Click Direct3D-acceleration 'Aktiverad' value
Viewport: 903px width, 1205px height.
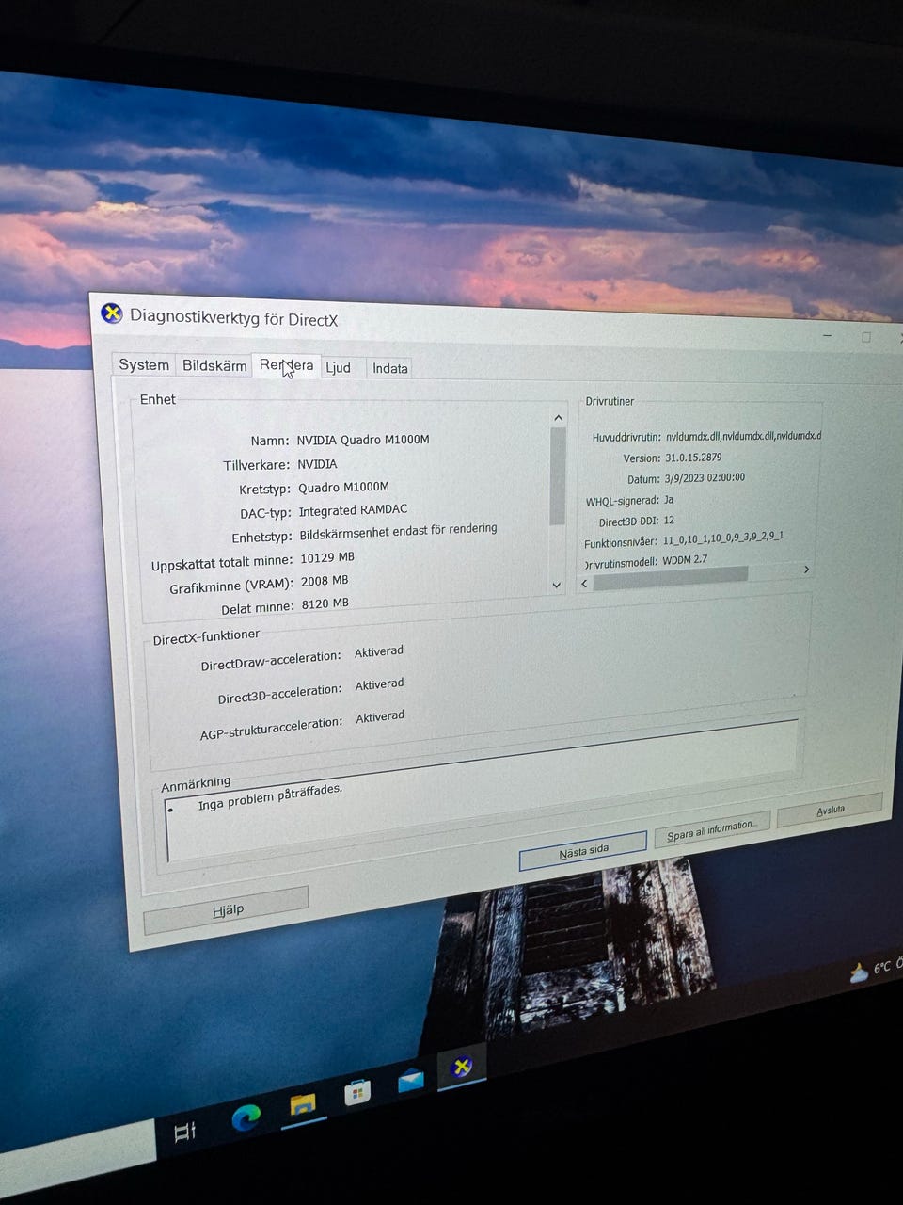(379, 684)
